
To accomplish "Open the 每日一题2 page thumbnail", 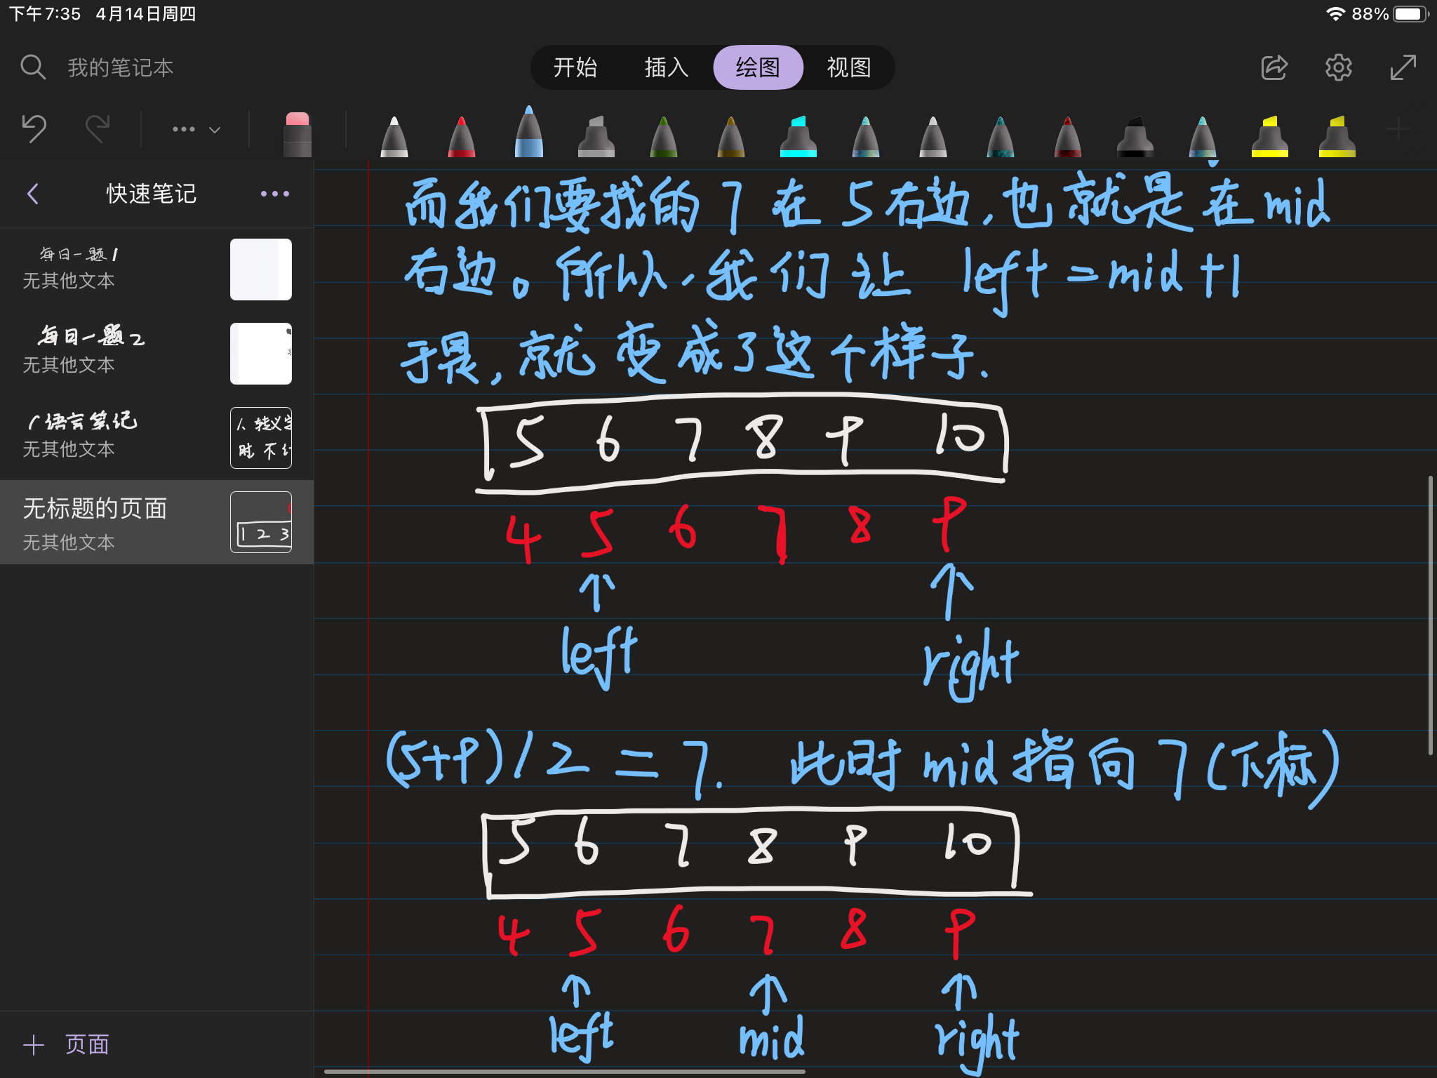I will pos(260,354).
